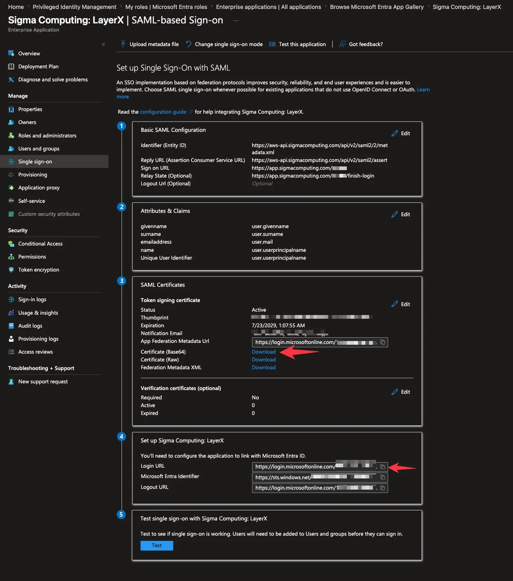The image size is (513, 581).
Task: Open the Access reviews page
Action: (35, 352)
